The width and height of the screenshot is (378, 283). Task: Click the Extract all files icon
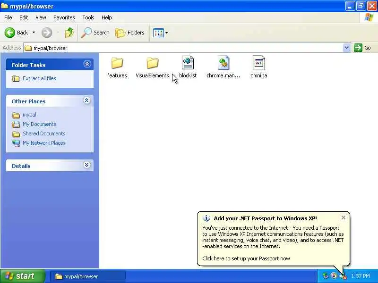click(x=16, y=78)
